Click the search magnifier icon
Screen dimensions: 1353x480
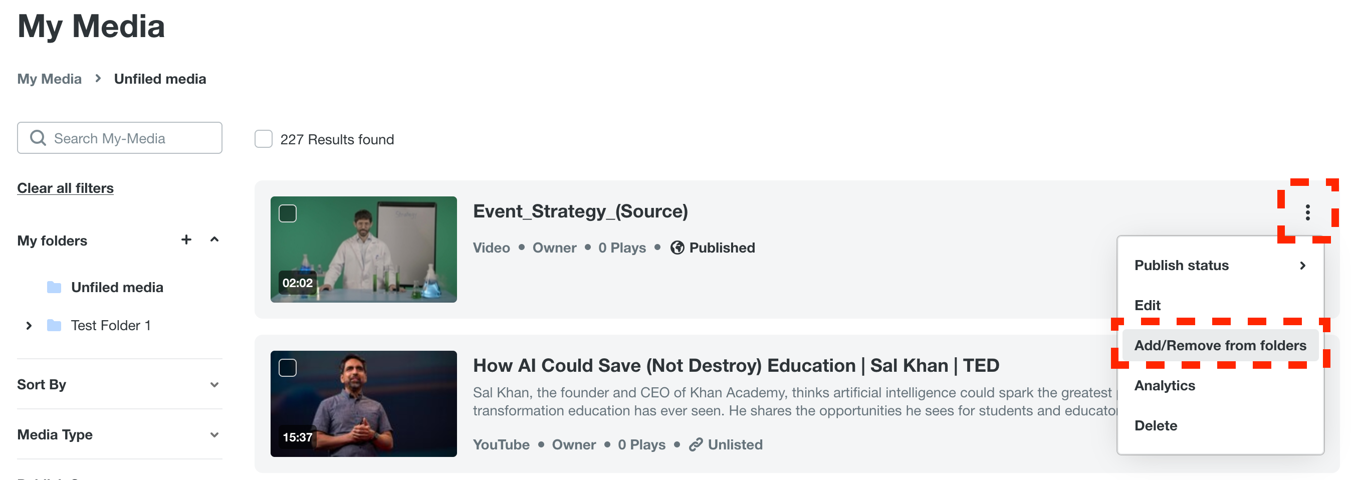38,138
